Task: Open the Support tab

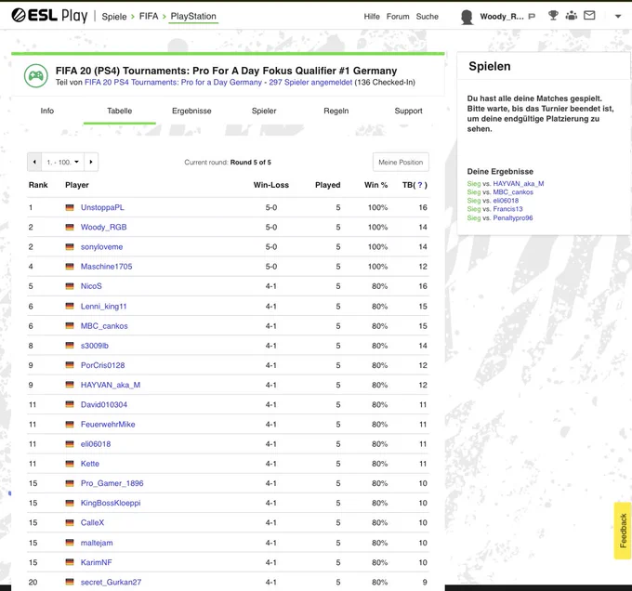Action: tap(408, 111)
